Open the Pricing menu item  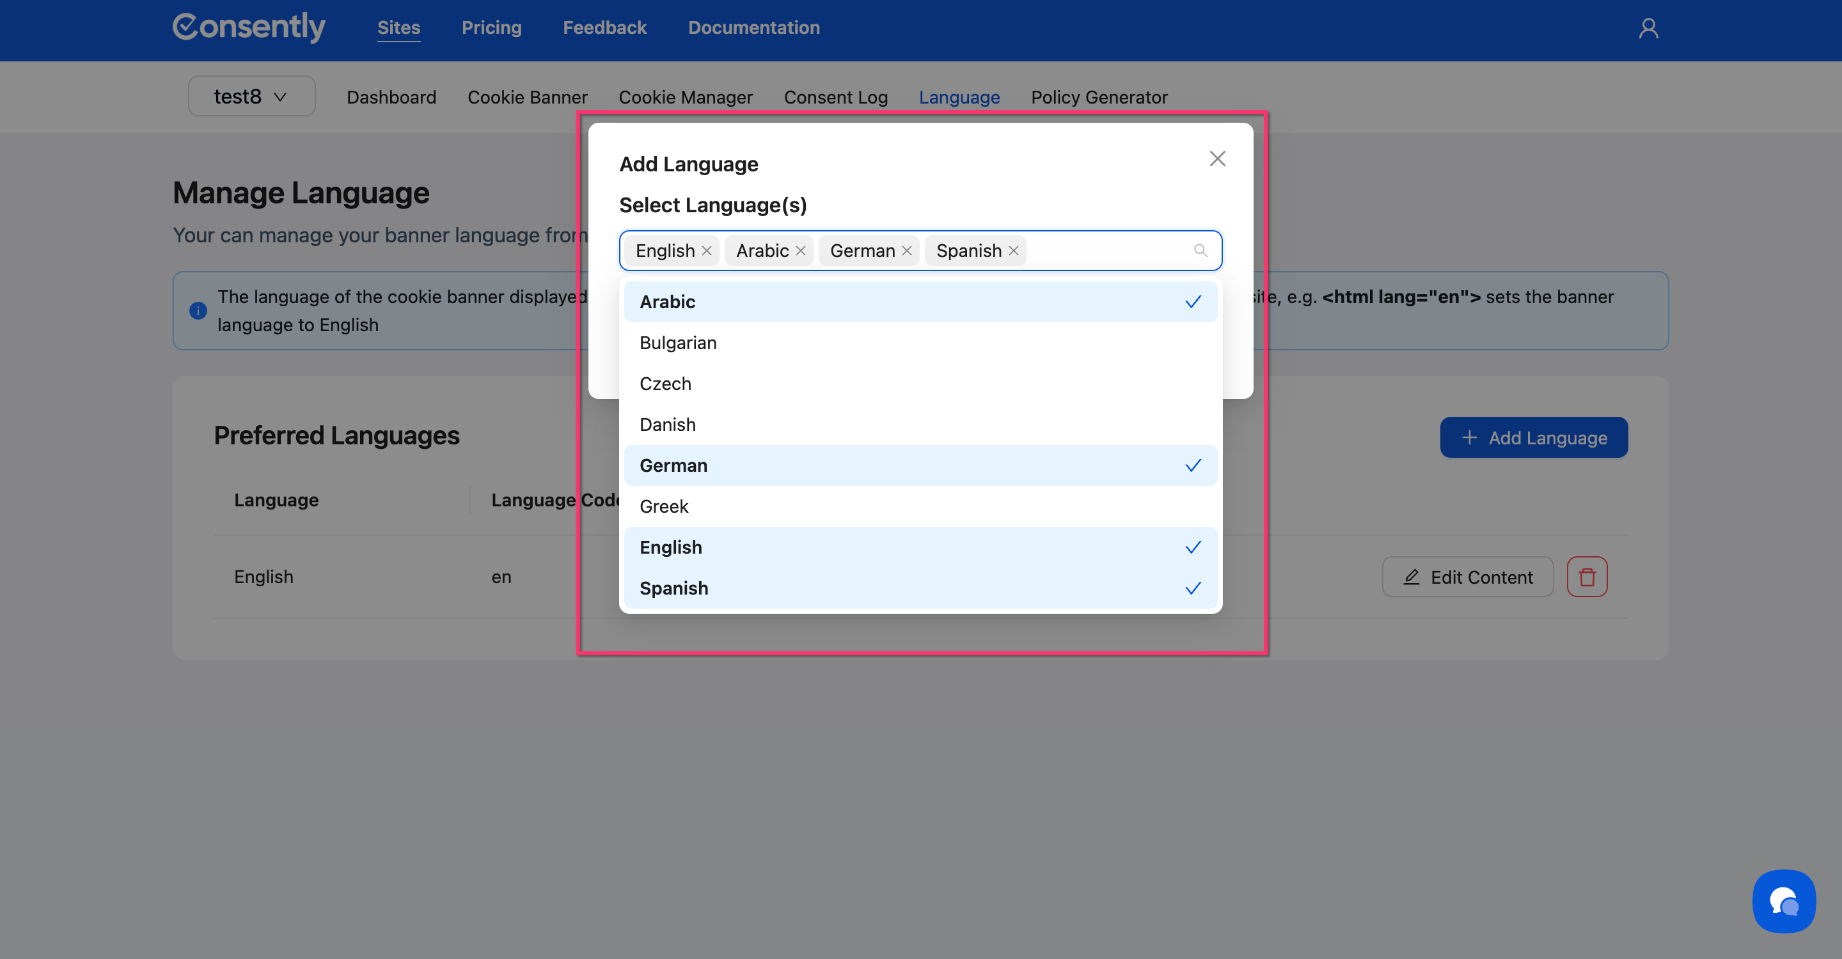coord(491,28)
